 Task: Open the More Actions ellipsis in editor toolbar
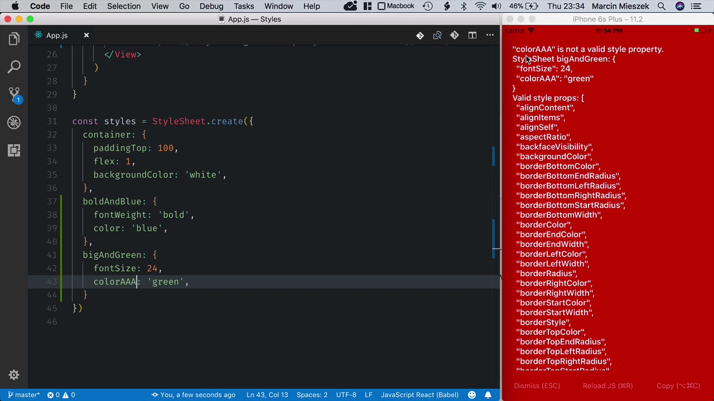pos(490,35)
